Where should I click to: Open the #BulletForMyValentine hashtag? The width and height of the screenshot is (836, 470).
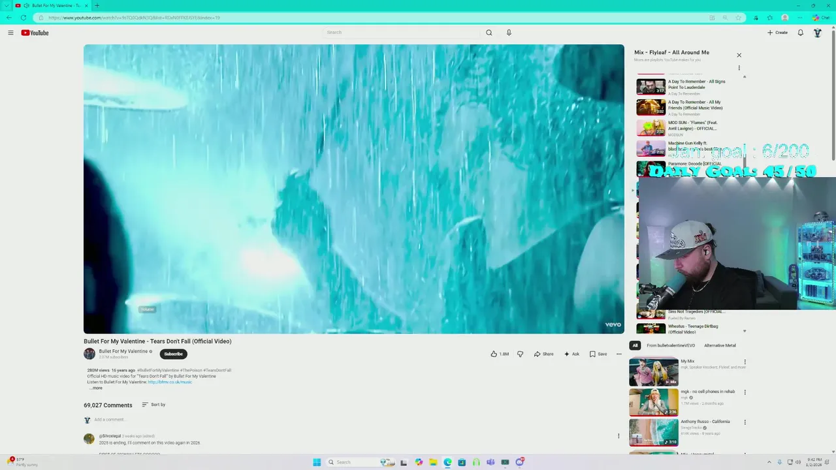point(158,370)
